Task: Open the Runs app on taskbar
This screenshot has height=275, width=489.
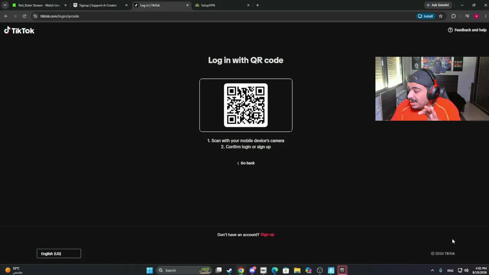Action: click(308, 270)
